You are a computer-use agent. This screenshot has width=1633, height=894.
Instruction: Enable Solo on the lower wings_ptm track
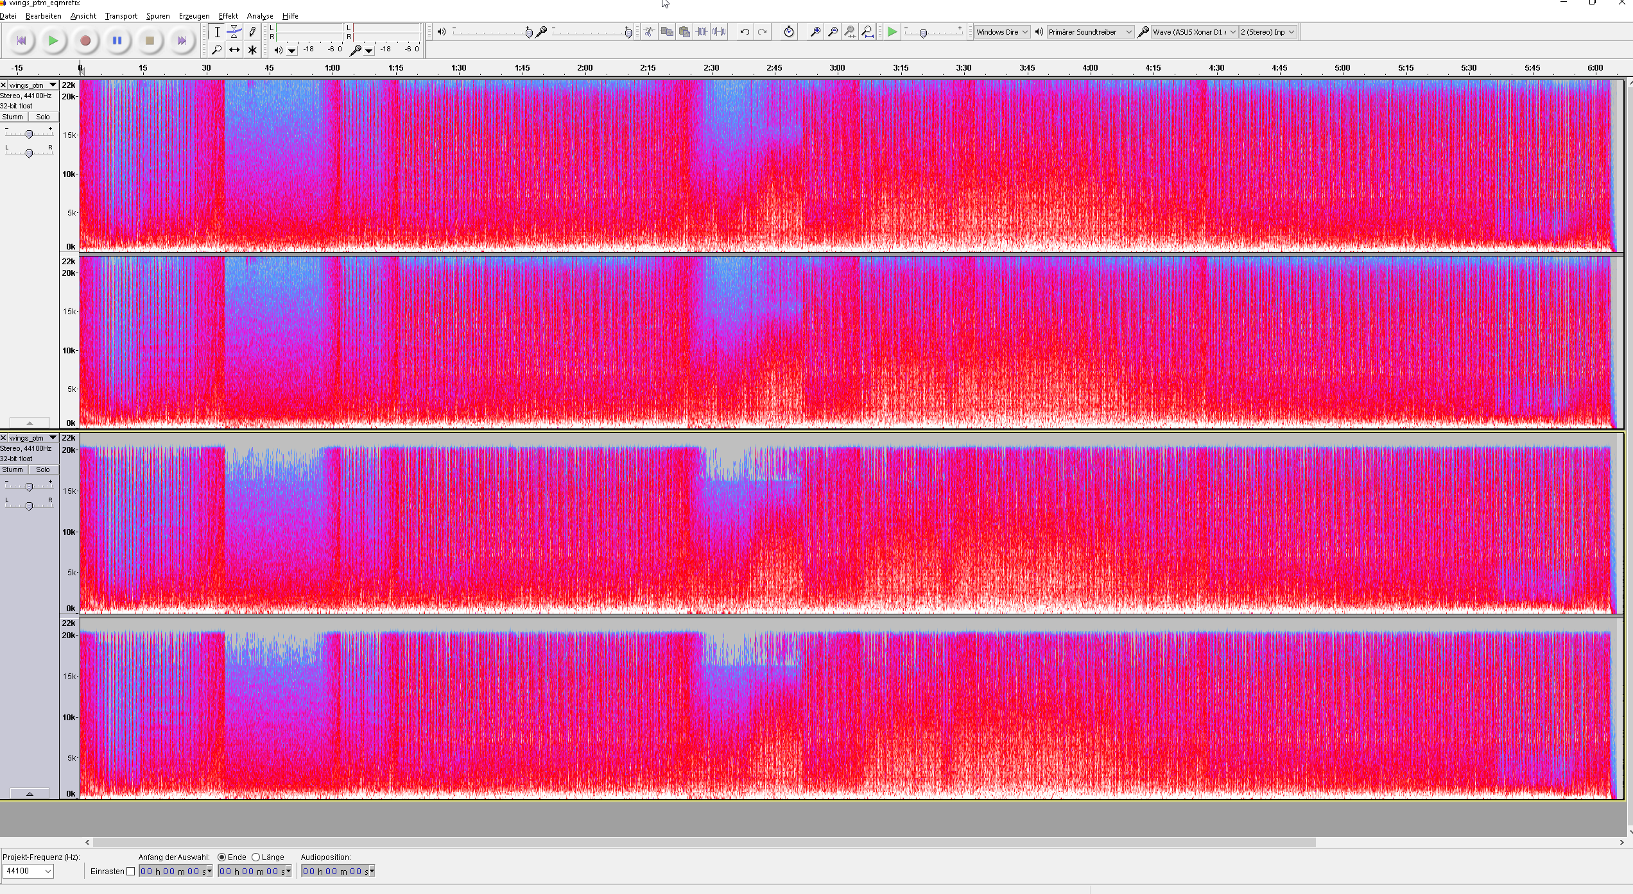click(43, 469)
